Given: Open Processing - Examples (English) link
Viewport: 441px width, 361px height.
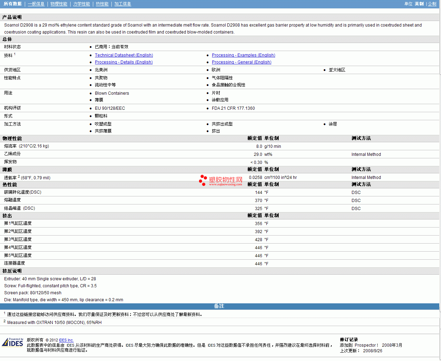Looking at the screenshot, I should pyautogui.click(x=243, y=55).
